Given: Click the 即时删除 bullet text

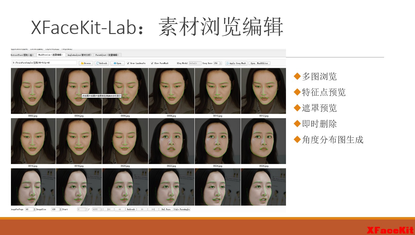Looking at the screenshot, I should pyautogui.click(x=319, y=124).
